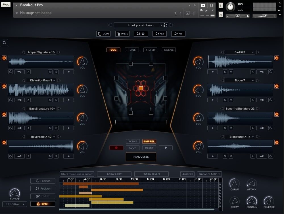Open the Quantize 1/32 dropdown
Viewport: 284px width, 214px height.
[x=209, y=174]
